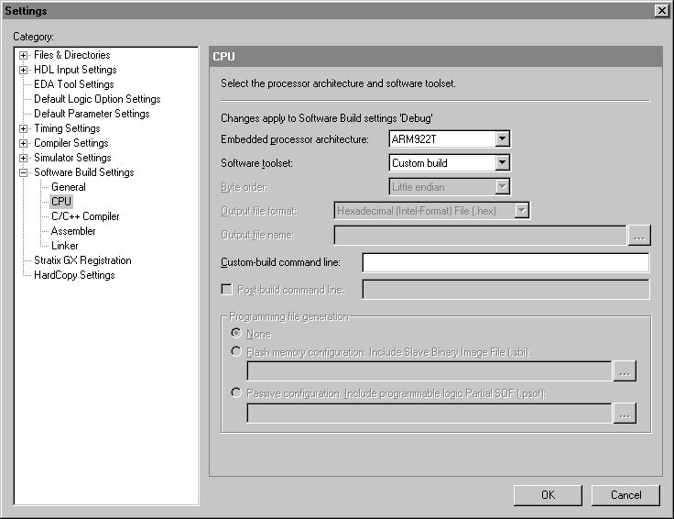Viewport: 674px width, 519px height.
Task: Expand the Timing Settings tree node
Action: (x=24, y=128)
